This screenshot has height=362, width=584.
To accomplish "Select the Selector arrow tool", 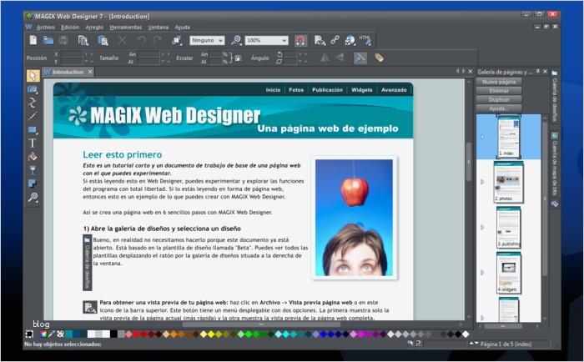I will pos(33,75).
